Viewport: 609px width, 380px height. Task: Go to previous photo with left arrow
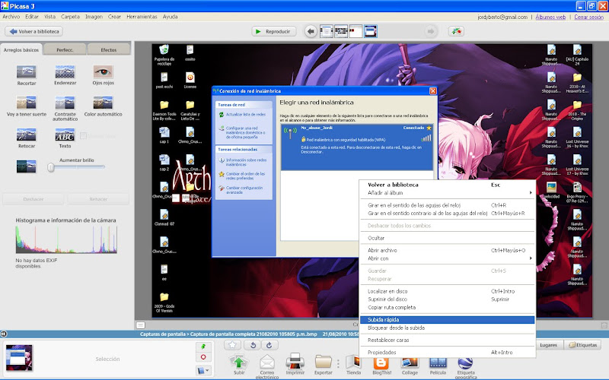[311, 31]
